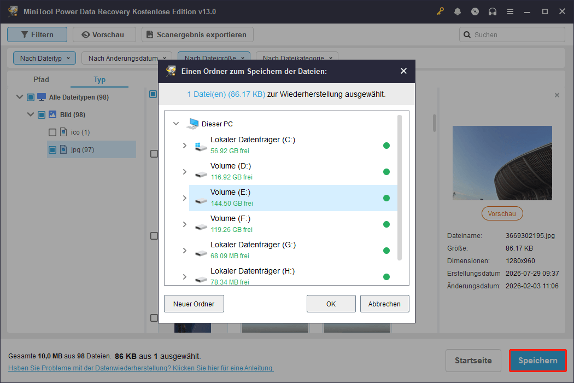Image resolution: width=574 pixels, height=383 pixels.
Task: Collapse the Dieser PC tree node
Action: 176,124
